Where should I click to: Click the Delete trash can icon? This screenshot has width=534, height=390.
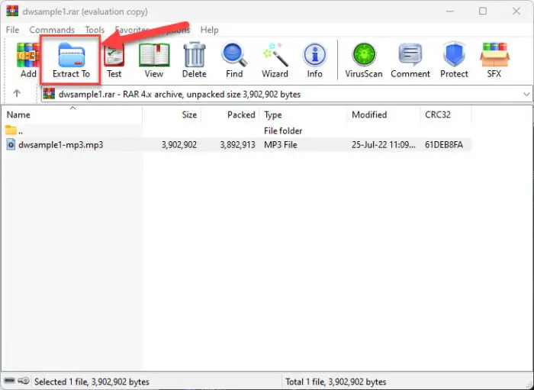tap(195, 54)
